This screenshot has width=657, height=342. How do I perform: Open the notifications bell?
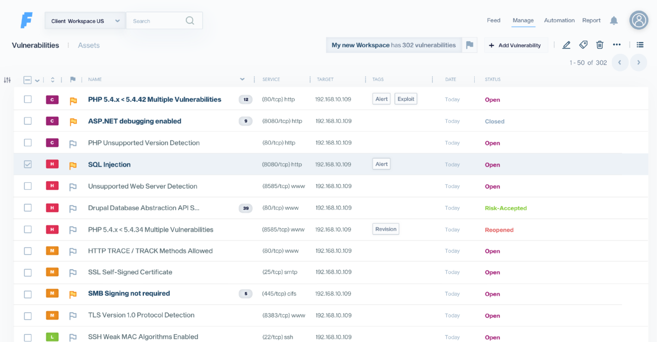click(x=614, y=21)
